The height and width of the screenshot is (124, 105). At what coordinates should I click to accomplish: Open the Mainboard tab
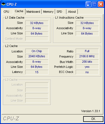tap(33, 12)
